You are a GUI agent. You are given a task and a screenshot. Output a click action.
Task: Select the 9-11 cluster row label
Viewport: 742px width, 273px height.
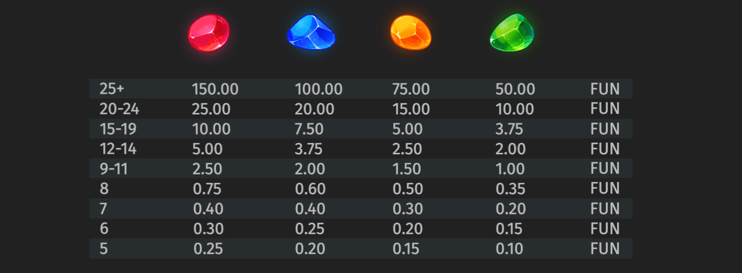tap(114, 169)
